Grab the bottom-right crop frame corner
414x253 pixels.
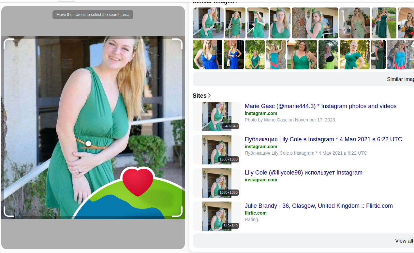click(177, 211)
